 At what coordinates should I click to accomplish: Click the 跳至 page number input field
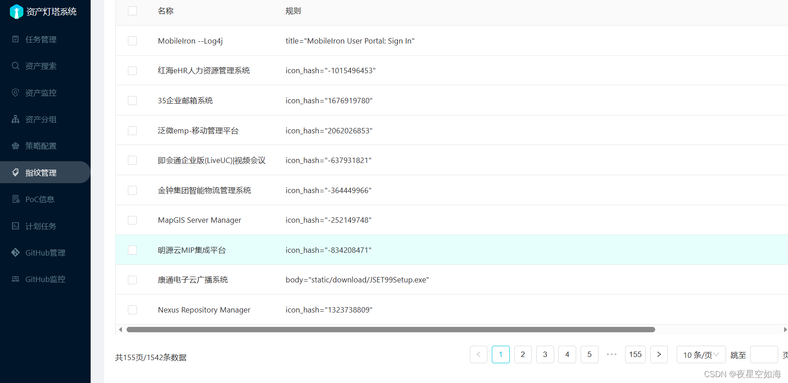click(x=764, y=355)
